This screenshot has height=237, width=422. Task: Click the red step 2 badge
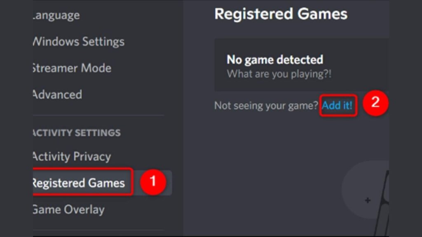[x=375, y=104]
